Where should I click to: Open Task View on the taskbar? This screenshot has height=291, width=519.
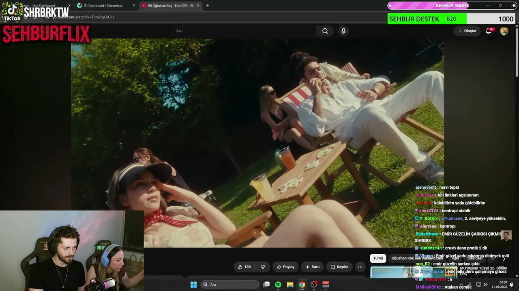[x=266, y=285]
